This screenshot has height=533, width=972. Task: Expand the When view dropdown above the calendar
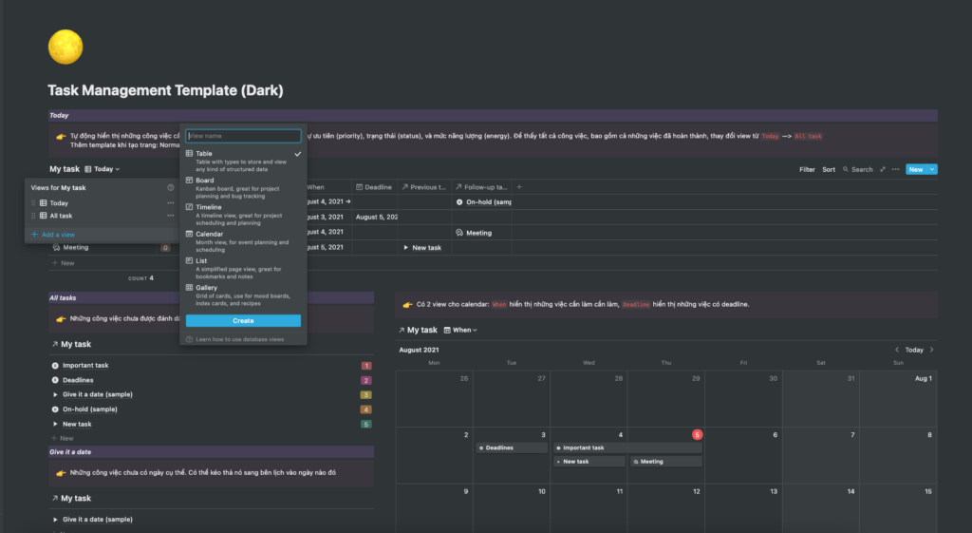point(464,330)
